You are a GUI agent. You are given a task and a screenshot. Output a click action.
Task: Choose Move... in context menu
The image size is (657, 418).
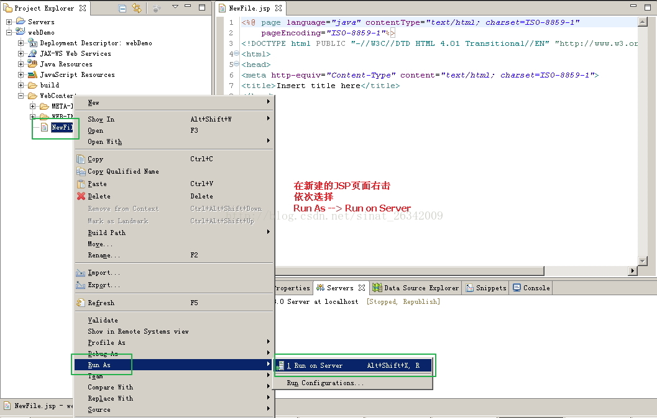point(174,244)
